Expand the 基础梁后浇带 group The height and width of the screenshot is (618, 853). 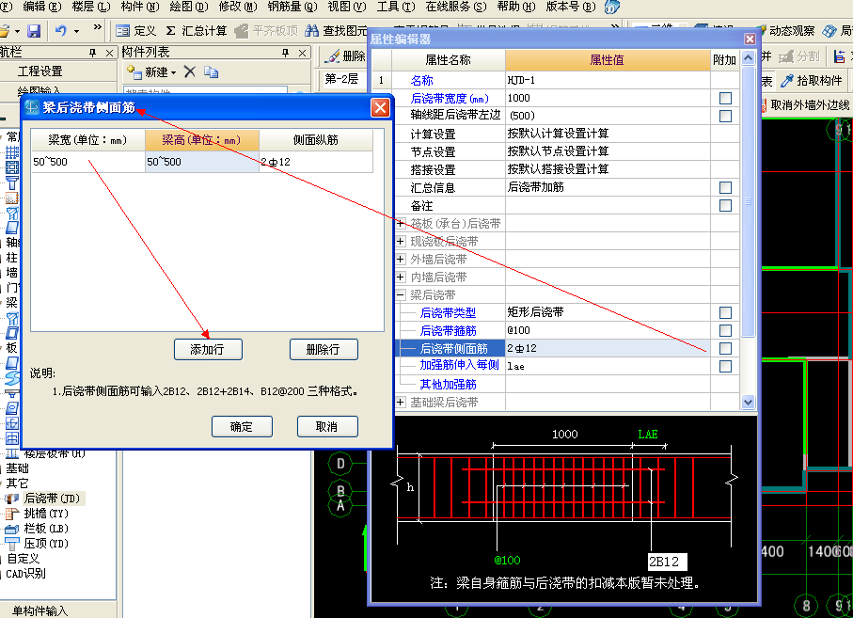coord(401,402)
